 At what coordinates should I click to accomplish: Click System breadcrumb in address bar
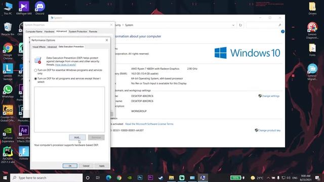pos(129,25)
